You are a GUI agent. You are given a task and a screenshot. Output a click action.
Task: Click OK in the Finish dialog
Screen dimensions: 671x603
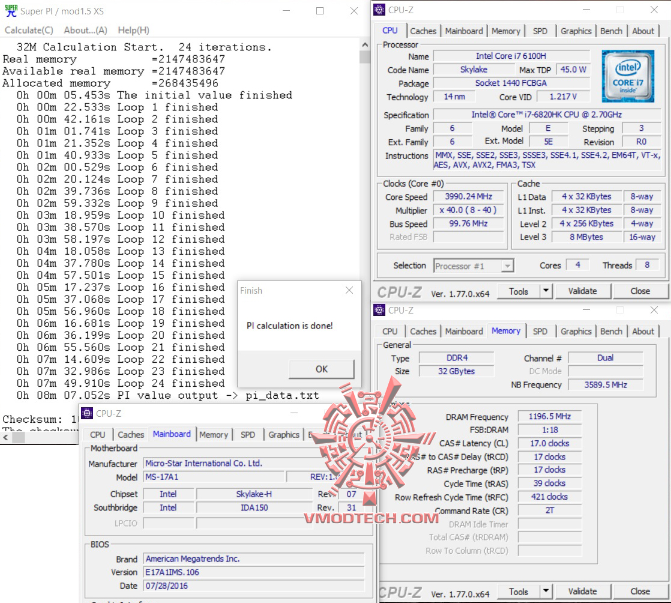tap(321, 369)
